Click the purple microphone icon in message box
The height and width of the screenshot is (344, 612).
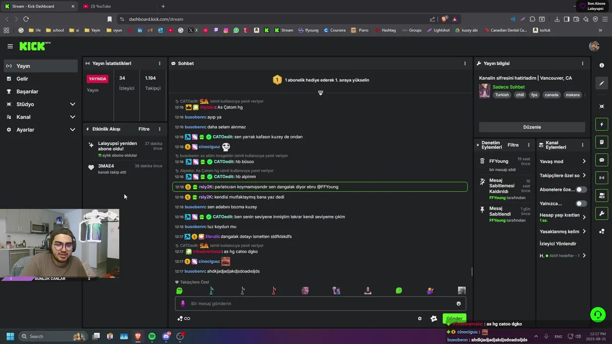(x=183, y=303)
